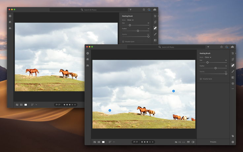Image resolution: width=243 pixels, height=152 pixels.
Task: Flag photo as picked in front window
Action: tap(134, 142)
